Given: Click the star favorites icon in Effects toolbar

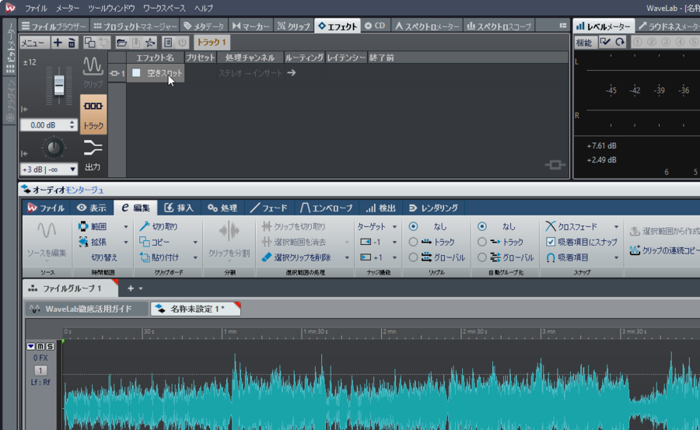Looking at the screenshot, I should 150,43.
